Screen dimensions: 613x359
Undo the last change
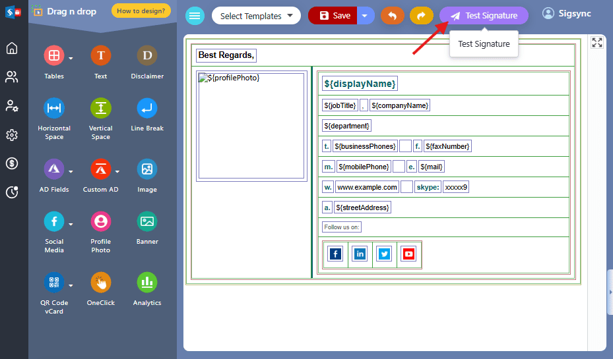(392, 16)
